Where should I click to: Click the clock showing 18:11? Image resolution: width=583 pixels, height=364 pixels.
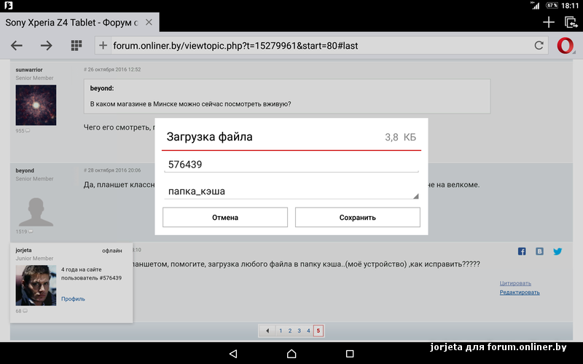(570, 6)
